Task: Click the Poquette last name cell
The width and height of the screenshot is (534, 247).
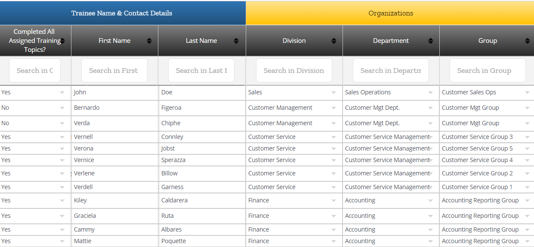Action: pos(202,241)
